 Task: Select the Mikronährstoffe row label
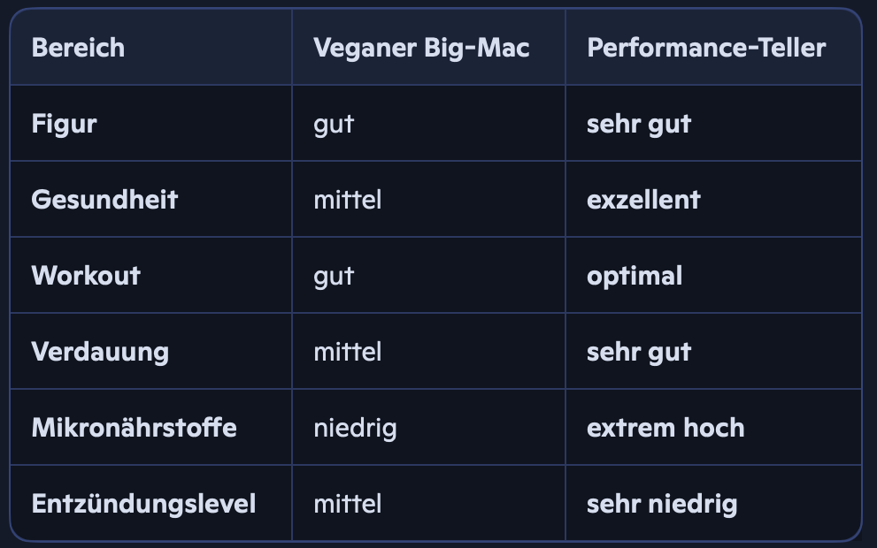click(x=134, y=428)
